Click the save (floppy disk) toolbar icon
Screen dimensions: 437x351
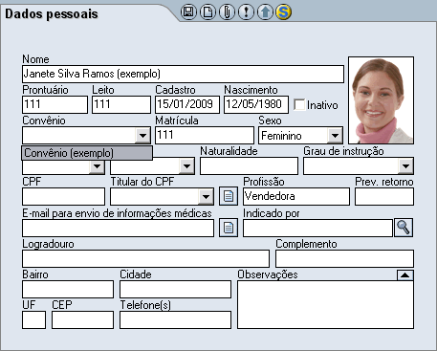click(188, 12)
